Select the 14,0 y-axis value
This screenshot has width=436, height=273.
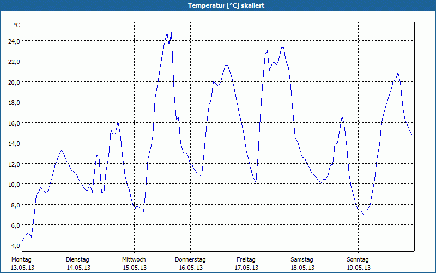tap(14, 144)
